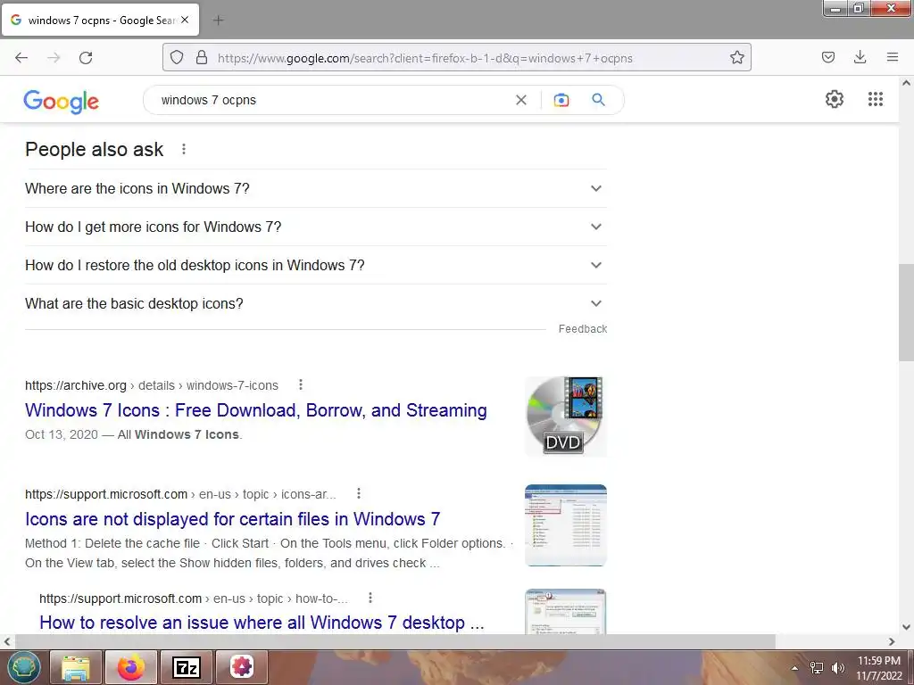Click the vertical scrollbar down arrow

pos(906,627)
